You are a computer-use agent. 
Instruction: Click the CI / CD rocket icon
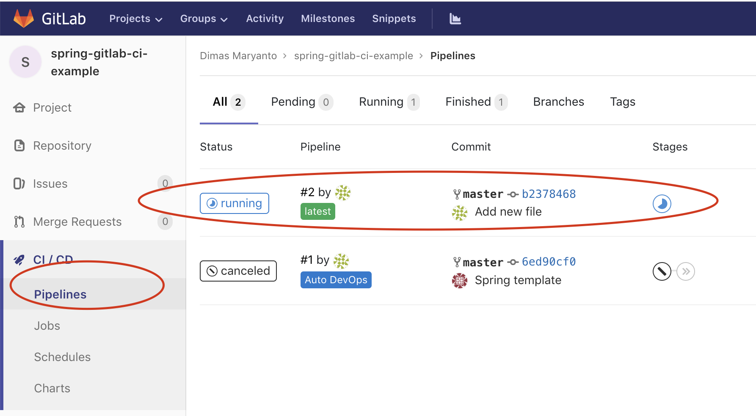pos(19,260)
